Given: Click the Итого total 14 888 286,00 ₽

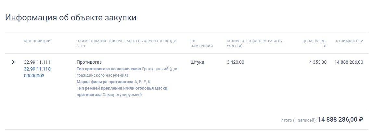Looking at the screenshot, I should [340, 119].
